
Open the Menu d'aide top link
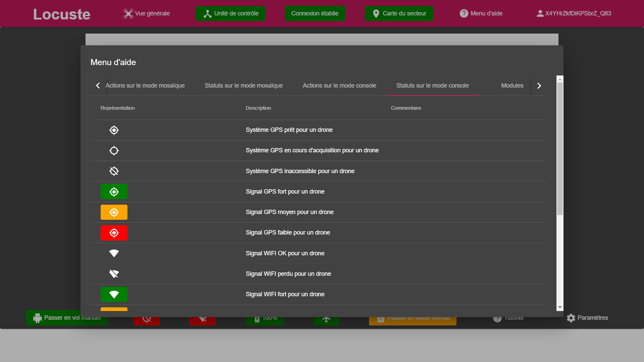(x=481, y=13)
